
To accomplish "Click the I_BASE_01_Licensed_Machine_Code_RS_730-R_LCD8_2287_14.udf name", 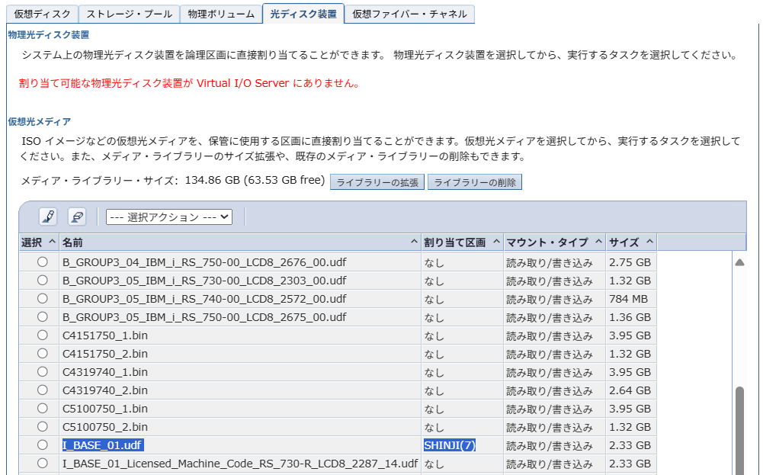I will pos(240,464).
